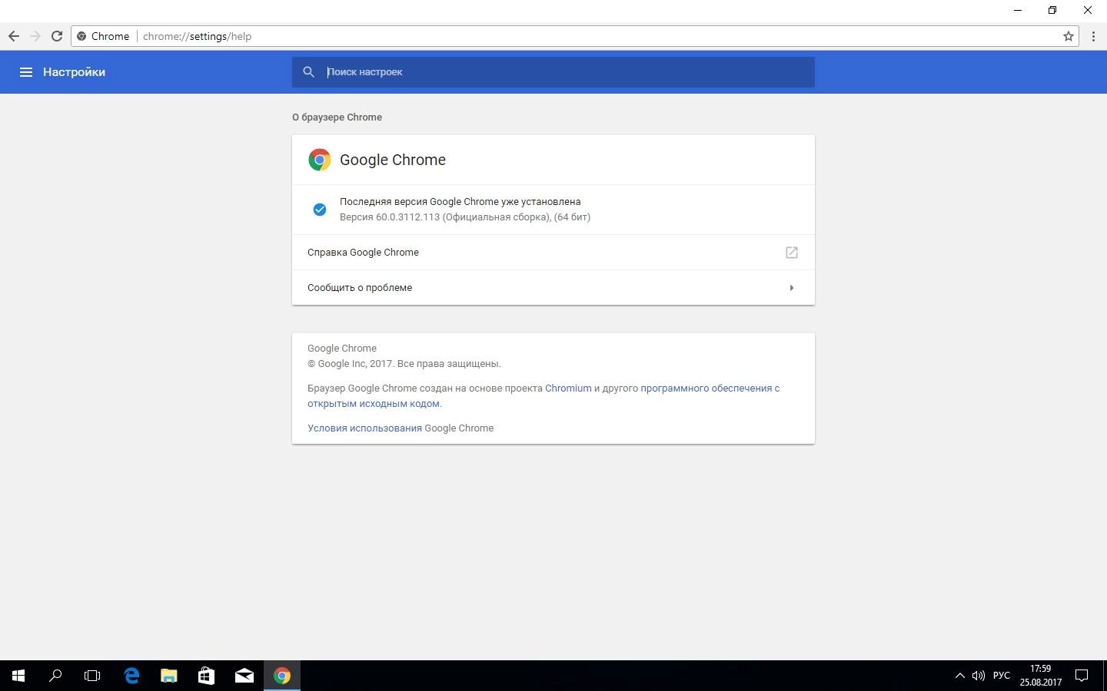This screenshot has height=691, width=1107.
Task: Switch input language via РУС indicator
Action: [x=1001, y=676]
